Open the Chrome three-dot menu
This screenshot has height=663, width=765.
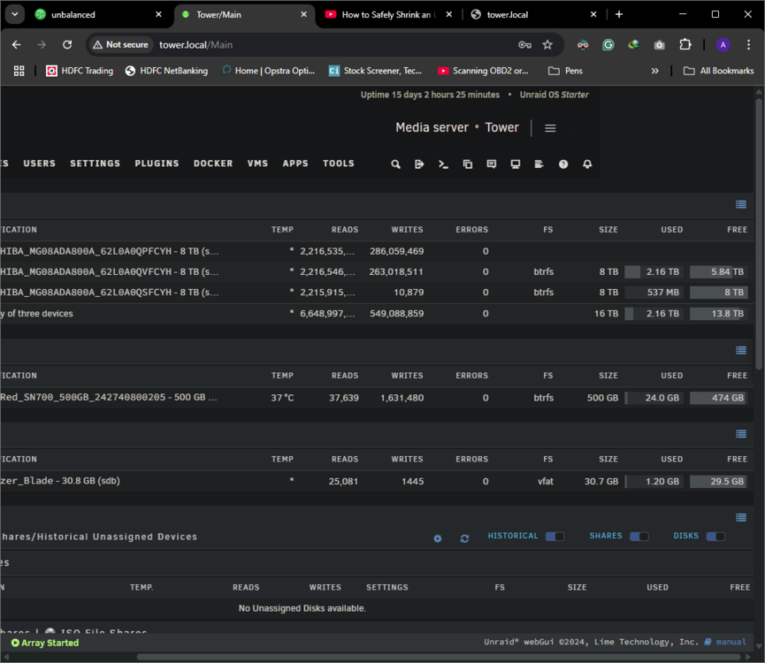tap(748, 45)
